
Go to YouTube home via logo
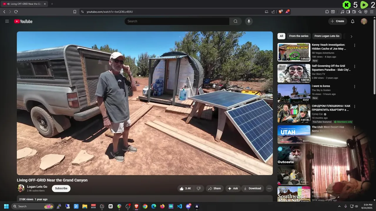pos(23,21)
